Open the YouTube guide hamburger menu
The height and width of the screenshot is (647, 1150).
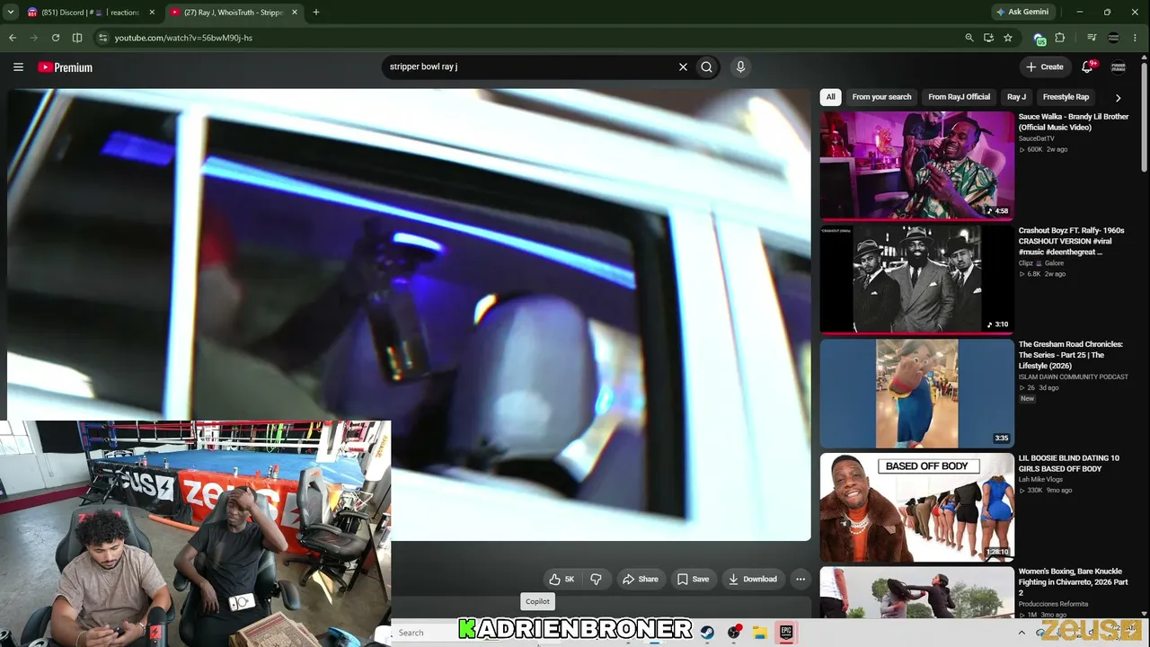18,67
